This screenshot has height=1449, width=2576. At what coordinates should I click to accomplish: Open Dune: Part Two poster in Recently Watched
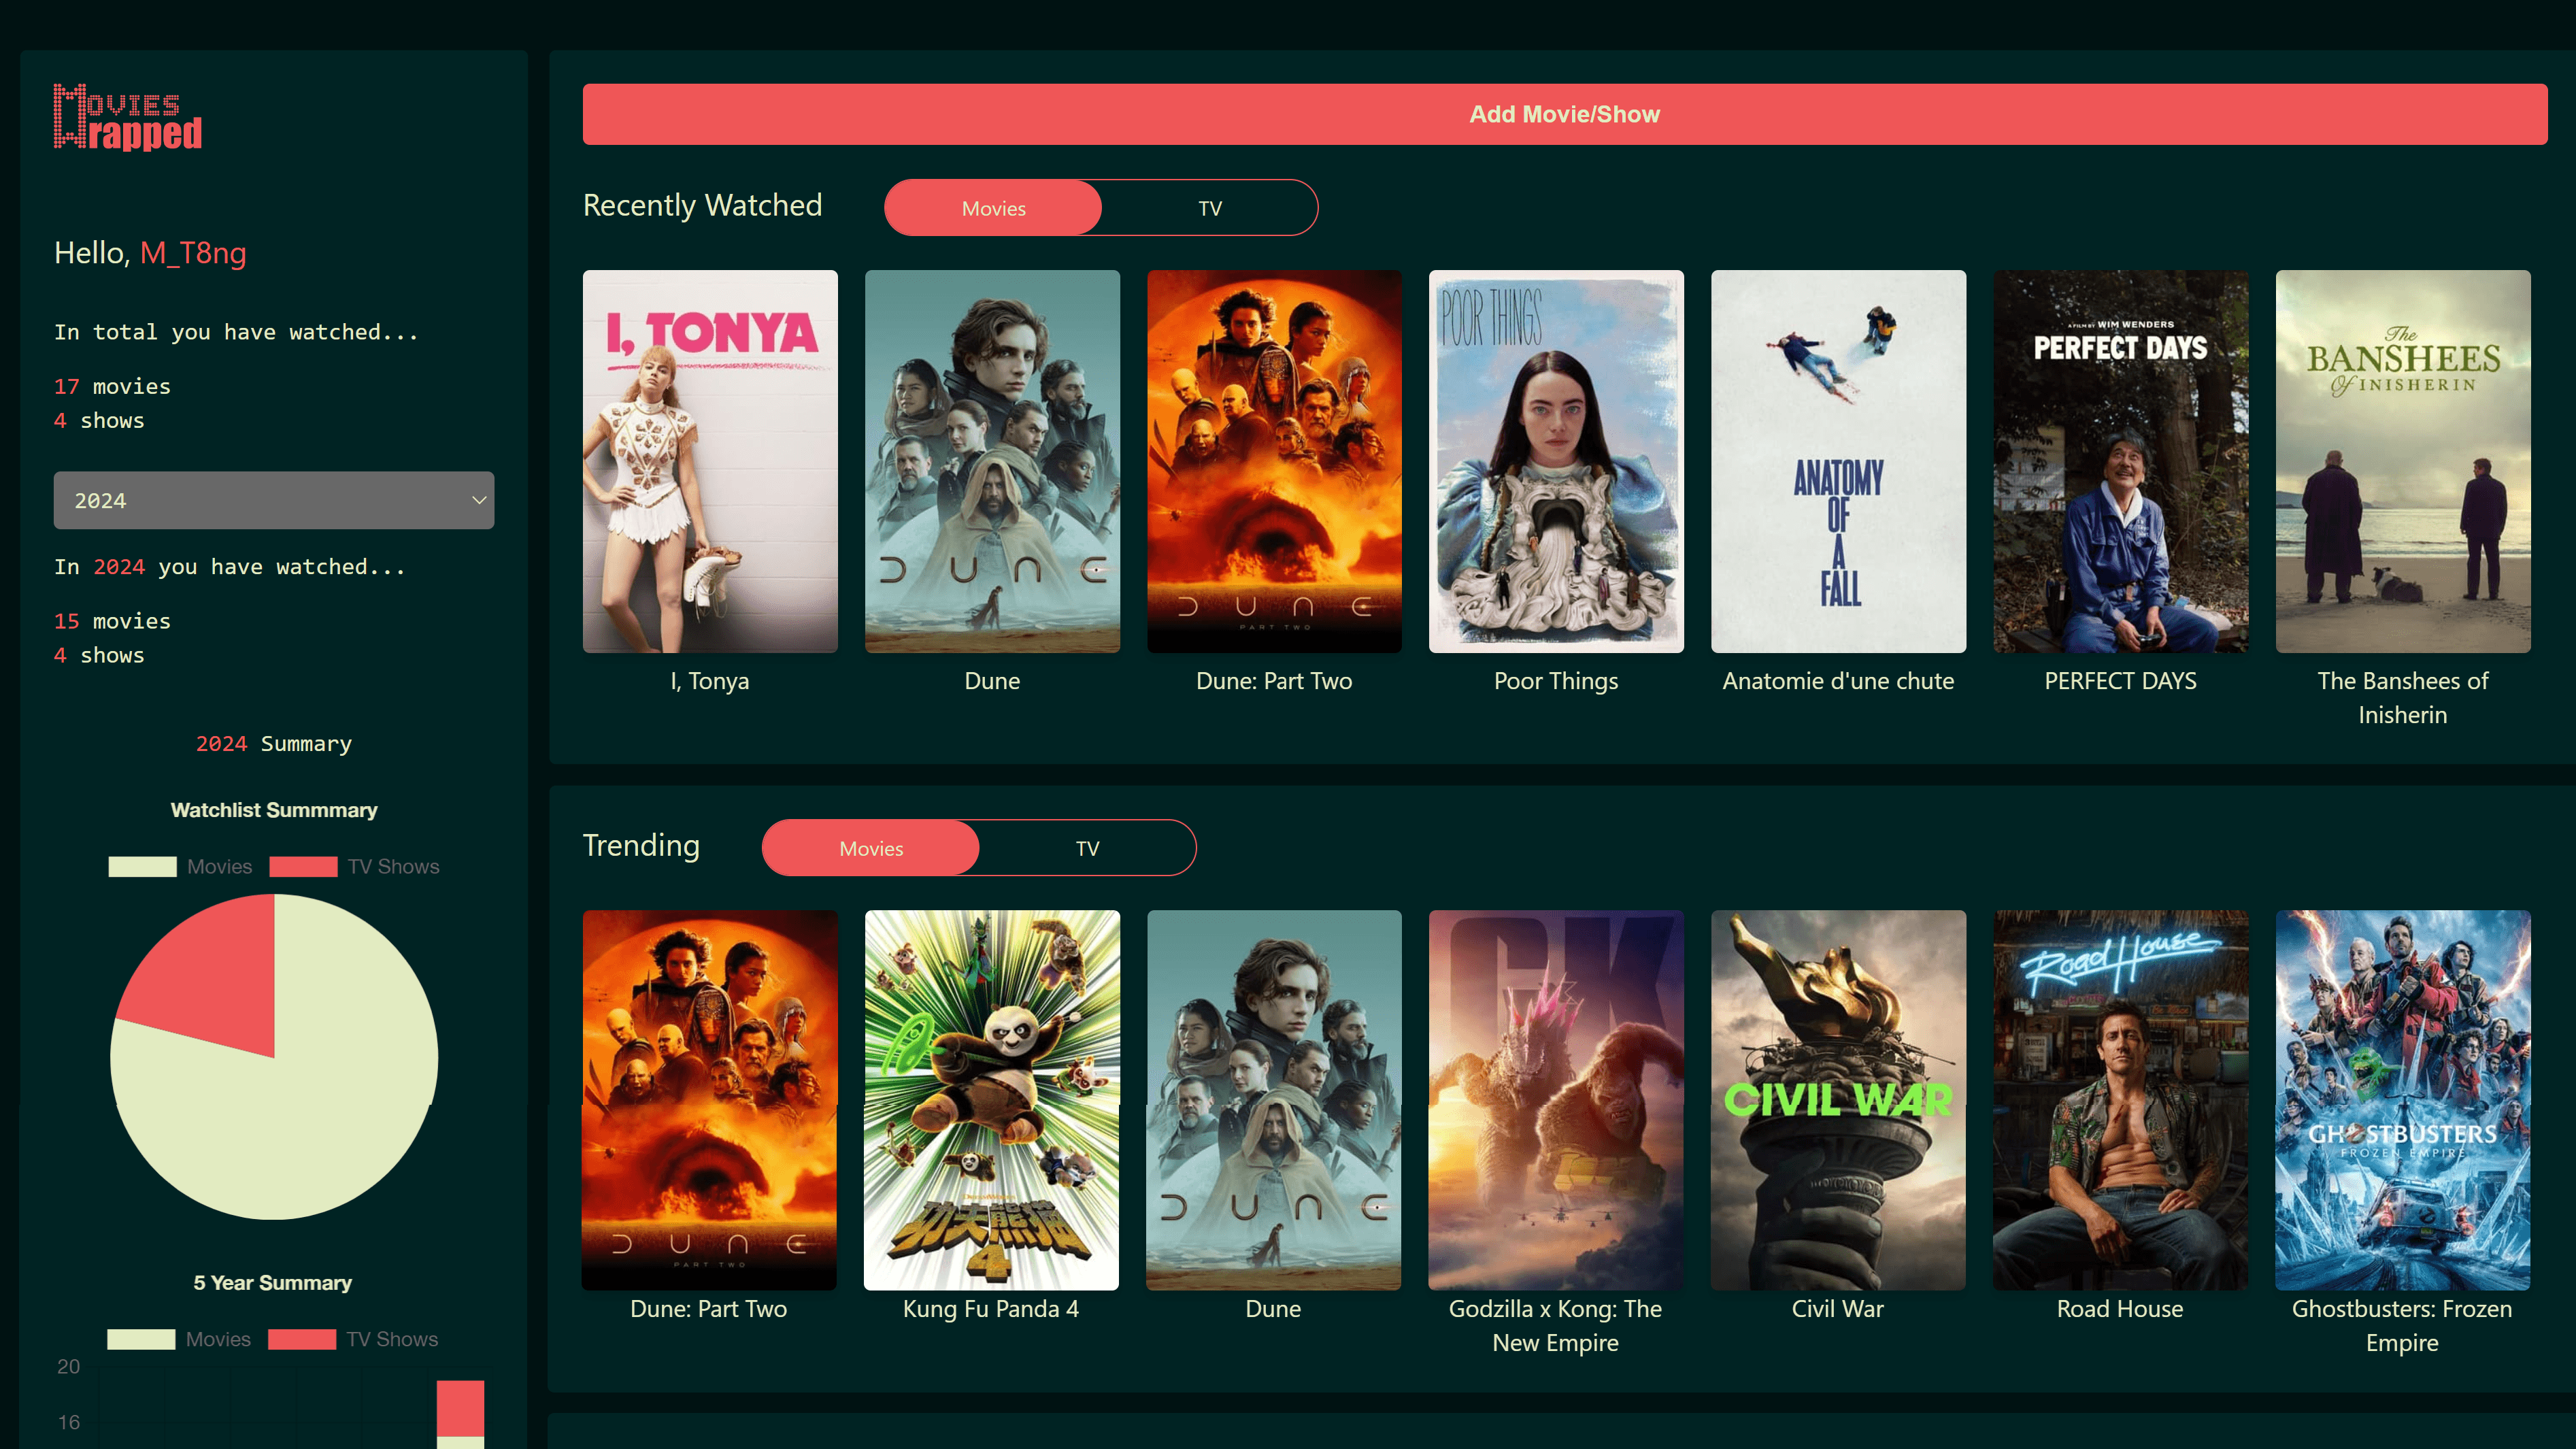[1274, 461]
